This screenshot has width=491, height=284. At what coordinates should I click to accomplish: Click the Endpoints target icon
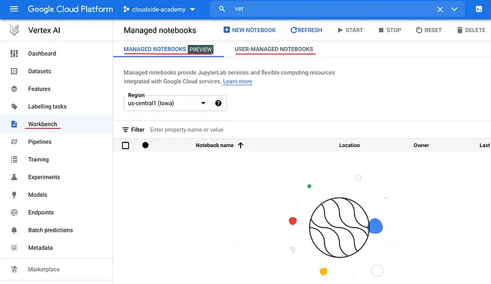(14, 212)
